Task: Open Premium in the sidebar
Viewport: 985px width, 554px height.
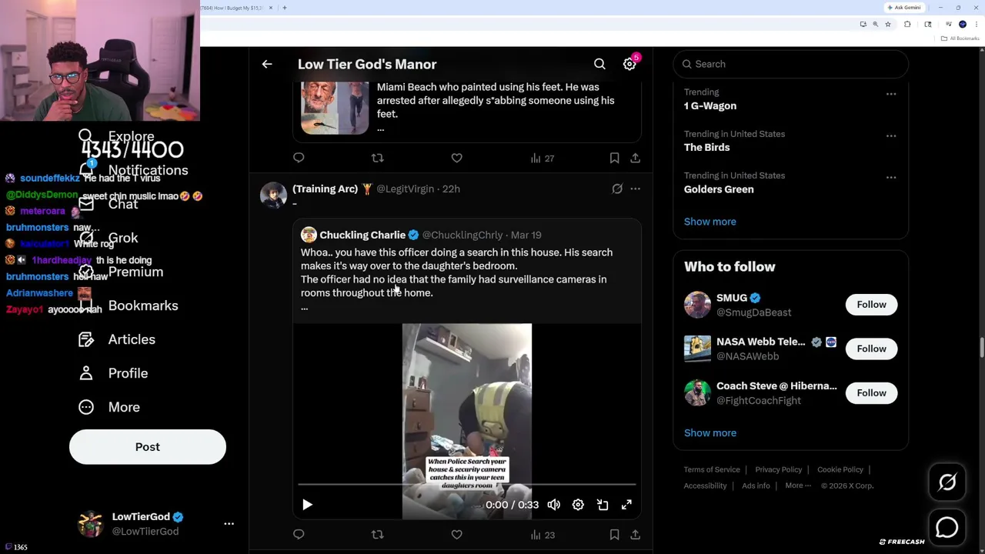Action: click(x=120, y=272)
